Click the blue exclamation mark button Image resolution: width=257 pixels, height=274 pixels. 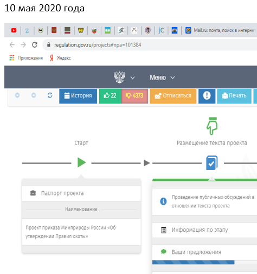pos(207,96)
